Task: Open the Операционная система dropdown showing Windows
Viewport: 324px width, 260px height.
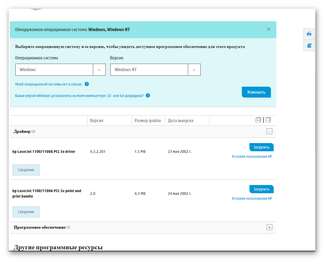Action: click(61, 69)
